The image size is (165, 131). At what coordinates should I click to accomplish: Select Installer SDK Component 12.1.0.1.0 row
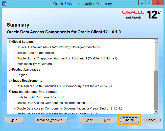41,97
